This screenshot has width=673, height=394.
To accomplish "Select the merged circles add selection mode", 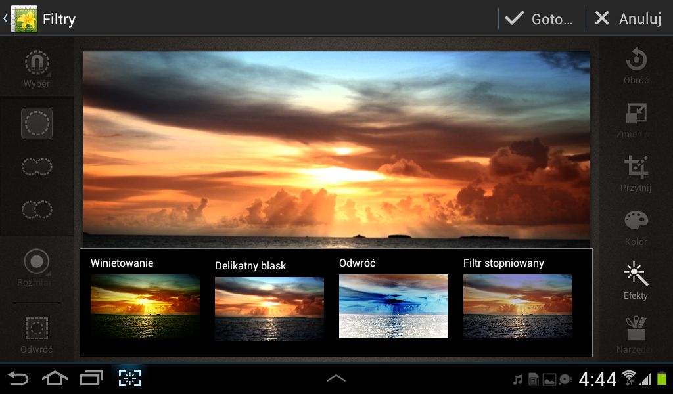I will (x=37, y=166).
